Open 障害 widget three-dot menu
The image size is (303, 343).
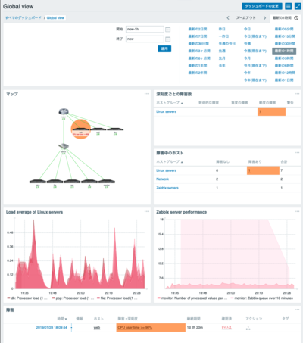coord(297,310)
